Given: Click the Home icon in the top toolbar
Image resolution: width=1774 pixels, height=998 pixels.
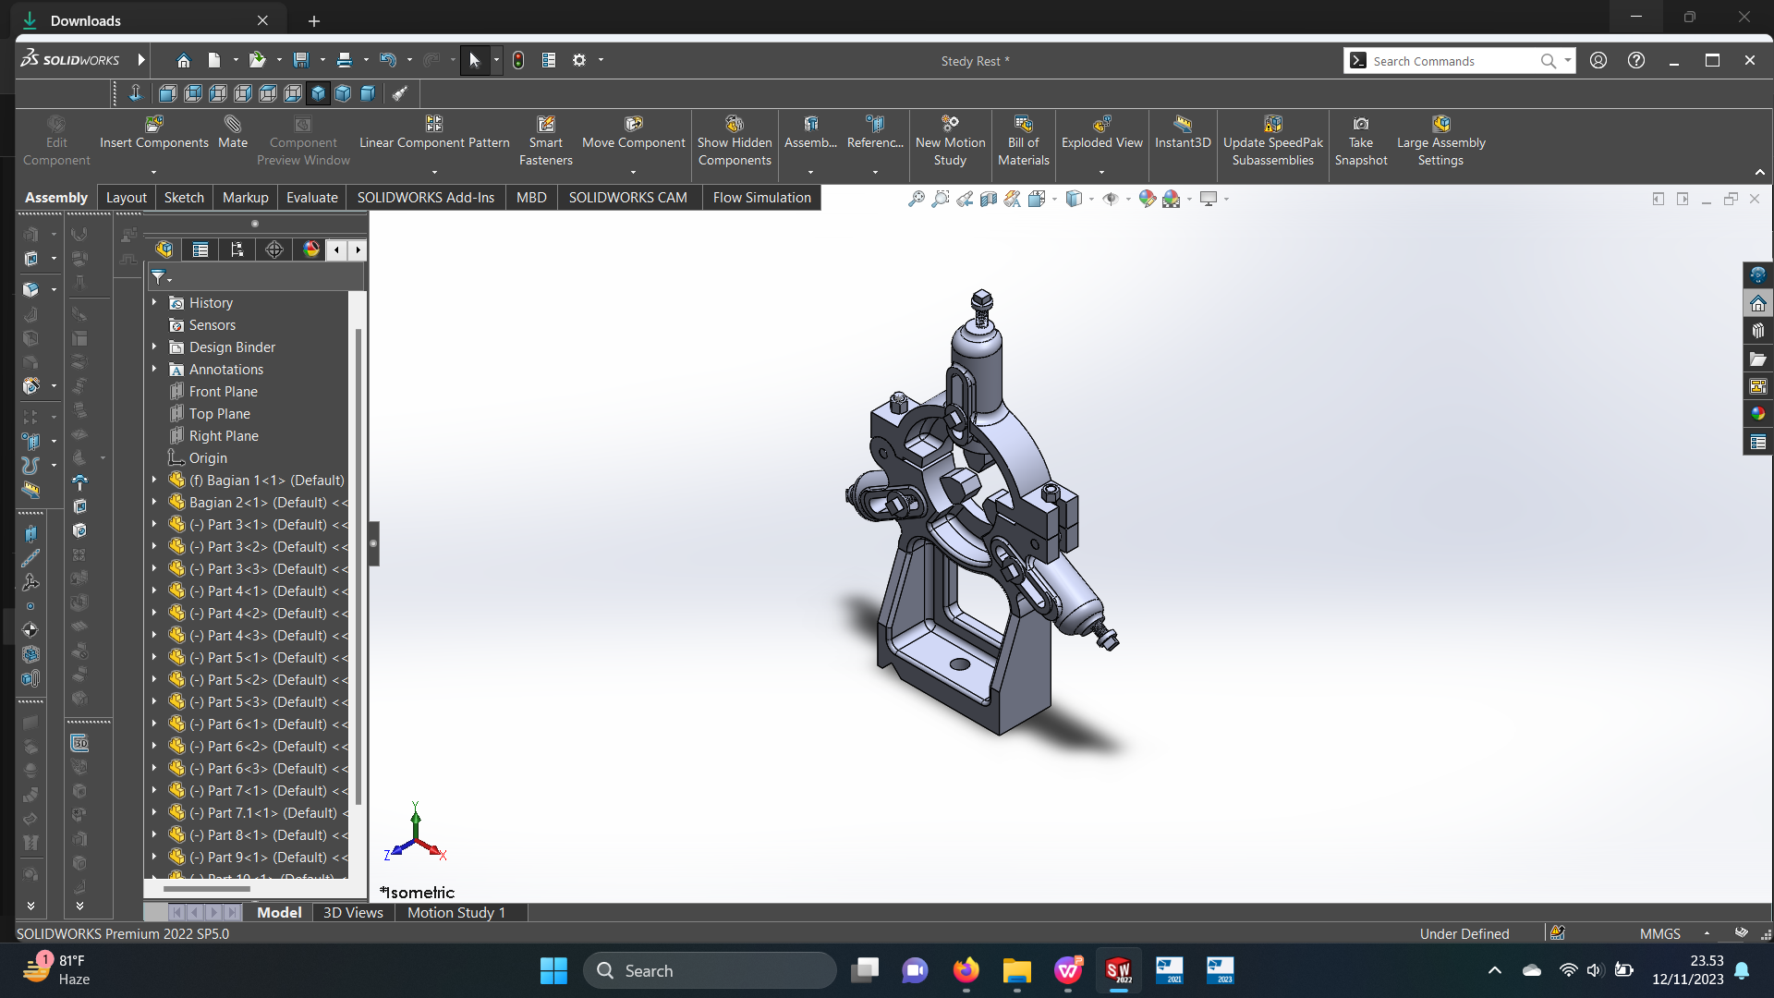Looking at the screenshot, I should tap(183, 60).
